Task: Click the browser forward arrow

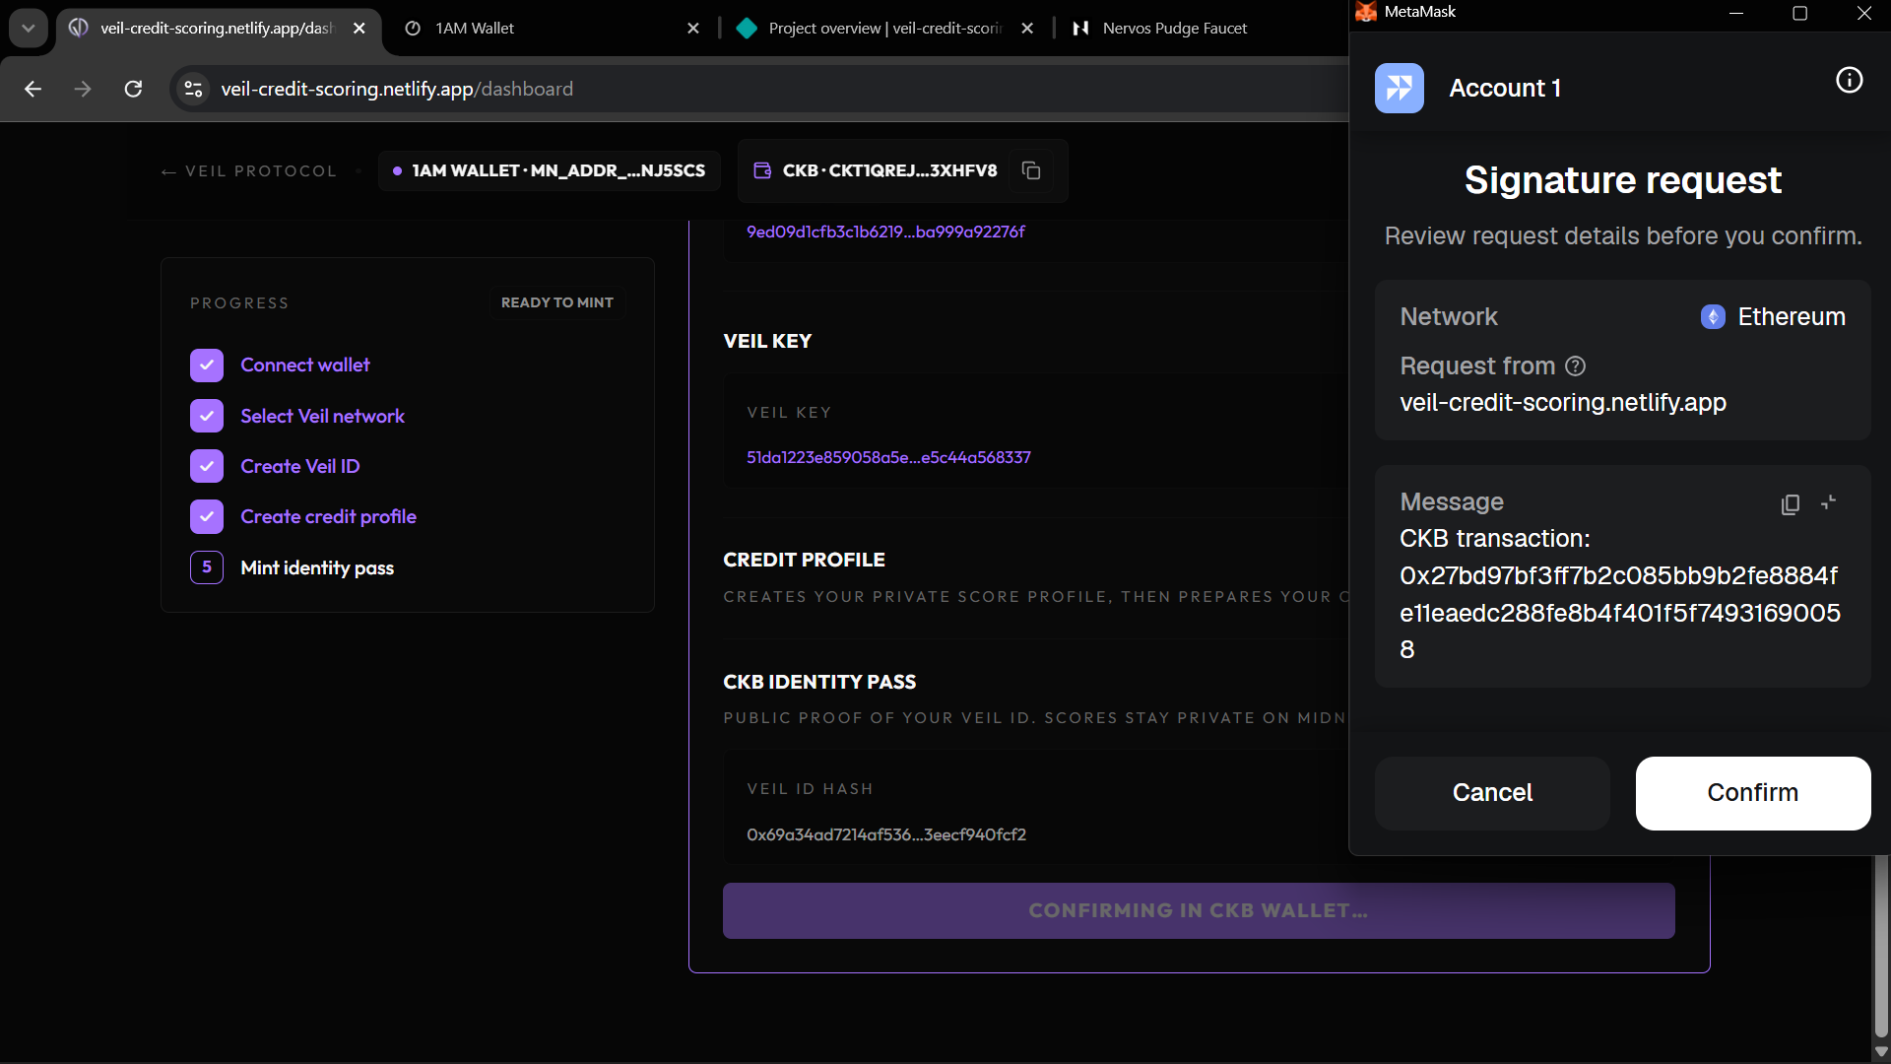Action: [83, 89]
